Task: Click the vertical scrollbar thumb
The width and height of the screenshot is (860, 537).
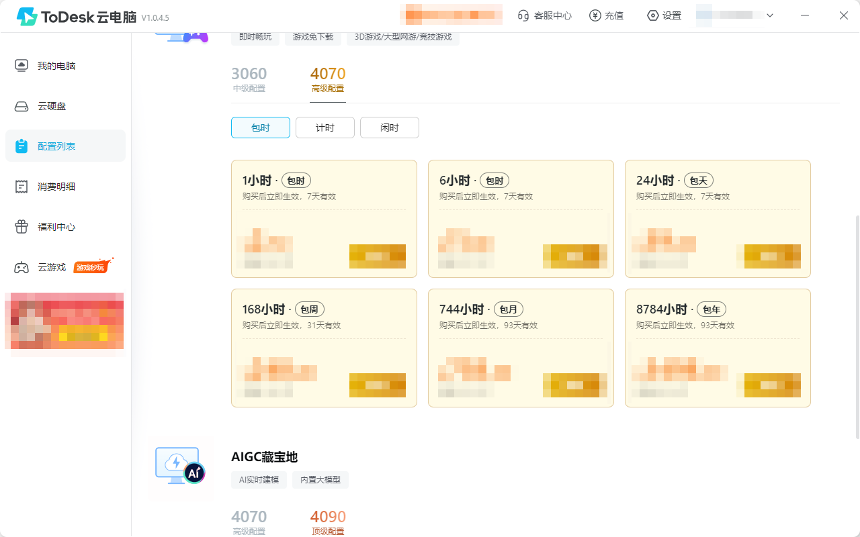Action: [856, 327]
